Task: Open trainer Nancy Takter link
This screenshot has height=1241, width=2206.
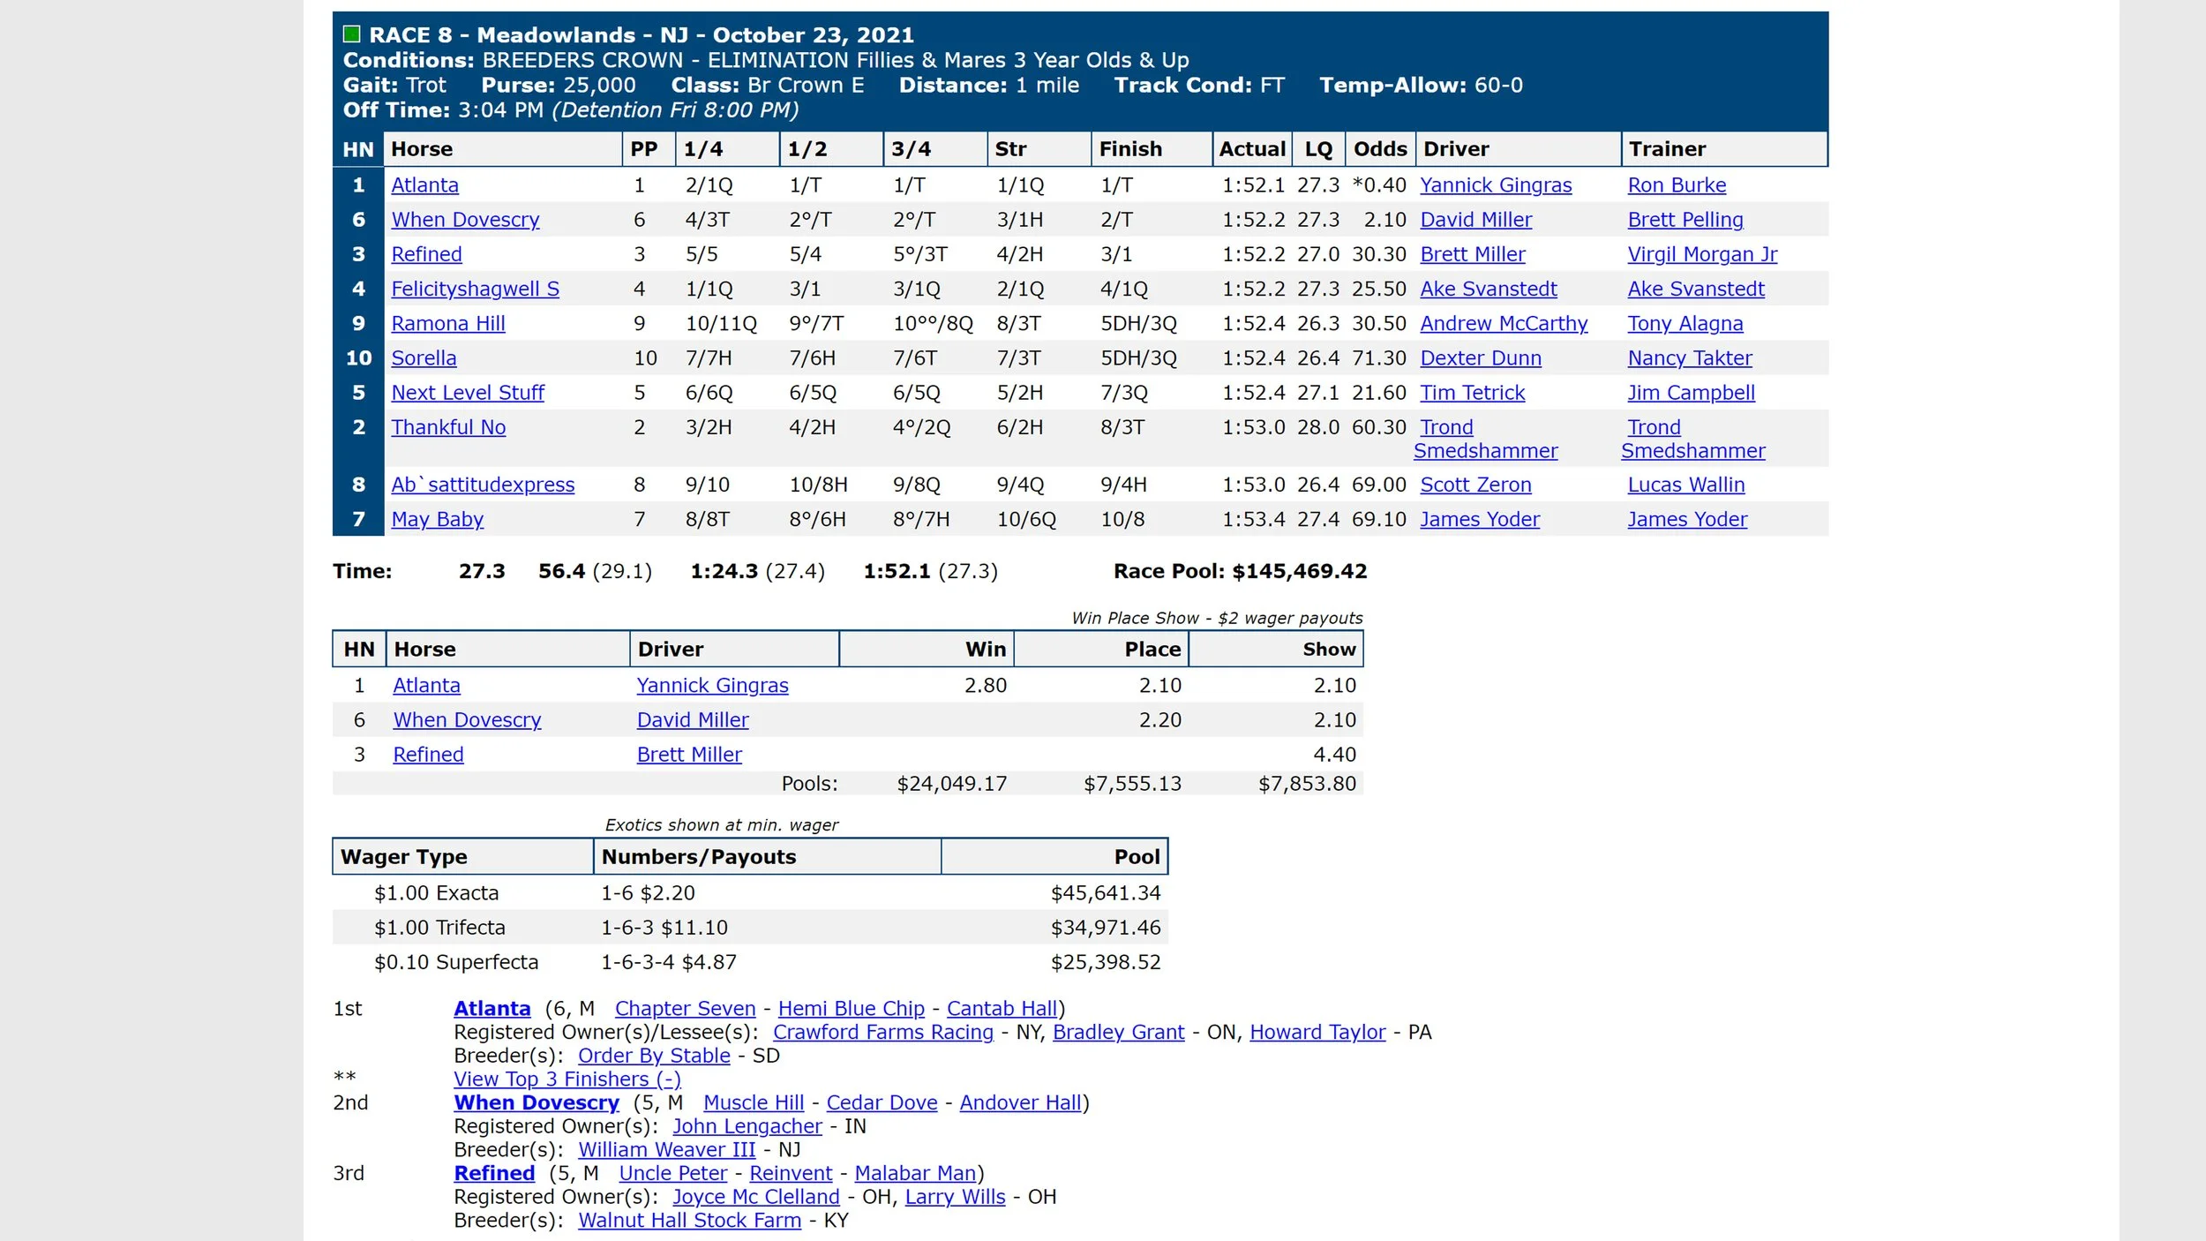Action: 1690,358
